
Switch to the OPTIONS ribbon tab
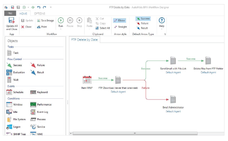click(39, 14)
